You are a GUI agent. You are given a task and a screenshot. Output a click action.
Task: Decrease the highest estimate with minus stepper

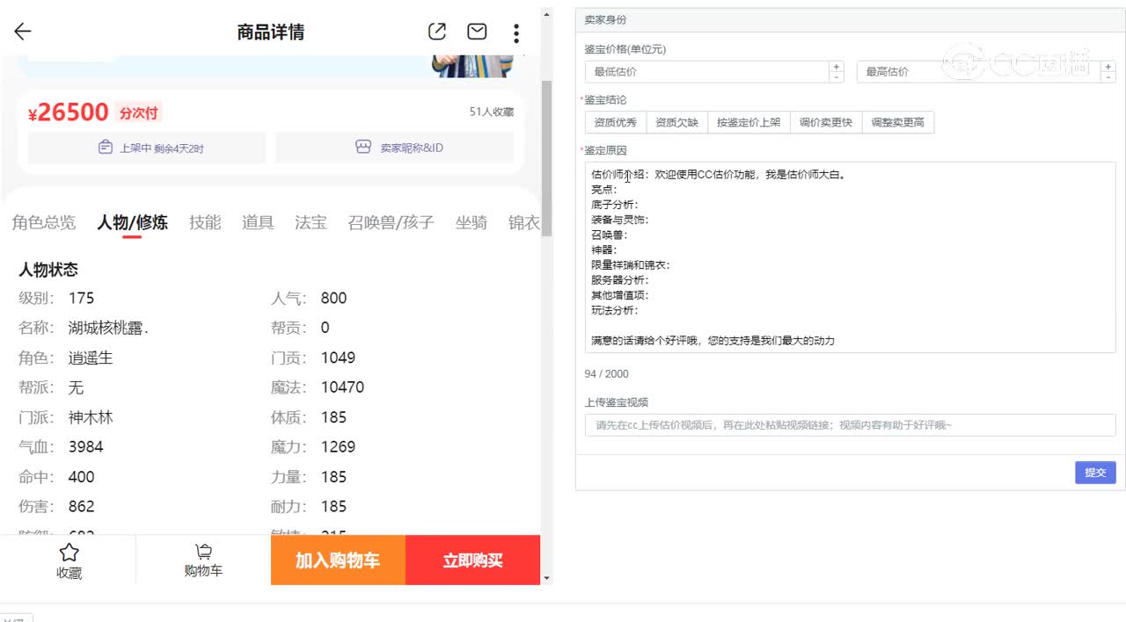click(1108, 77)
